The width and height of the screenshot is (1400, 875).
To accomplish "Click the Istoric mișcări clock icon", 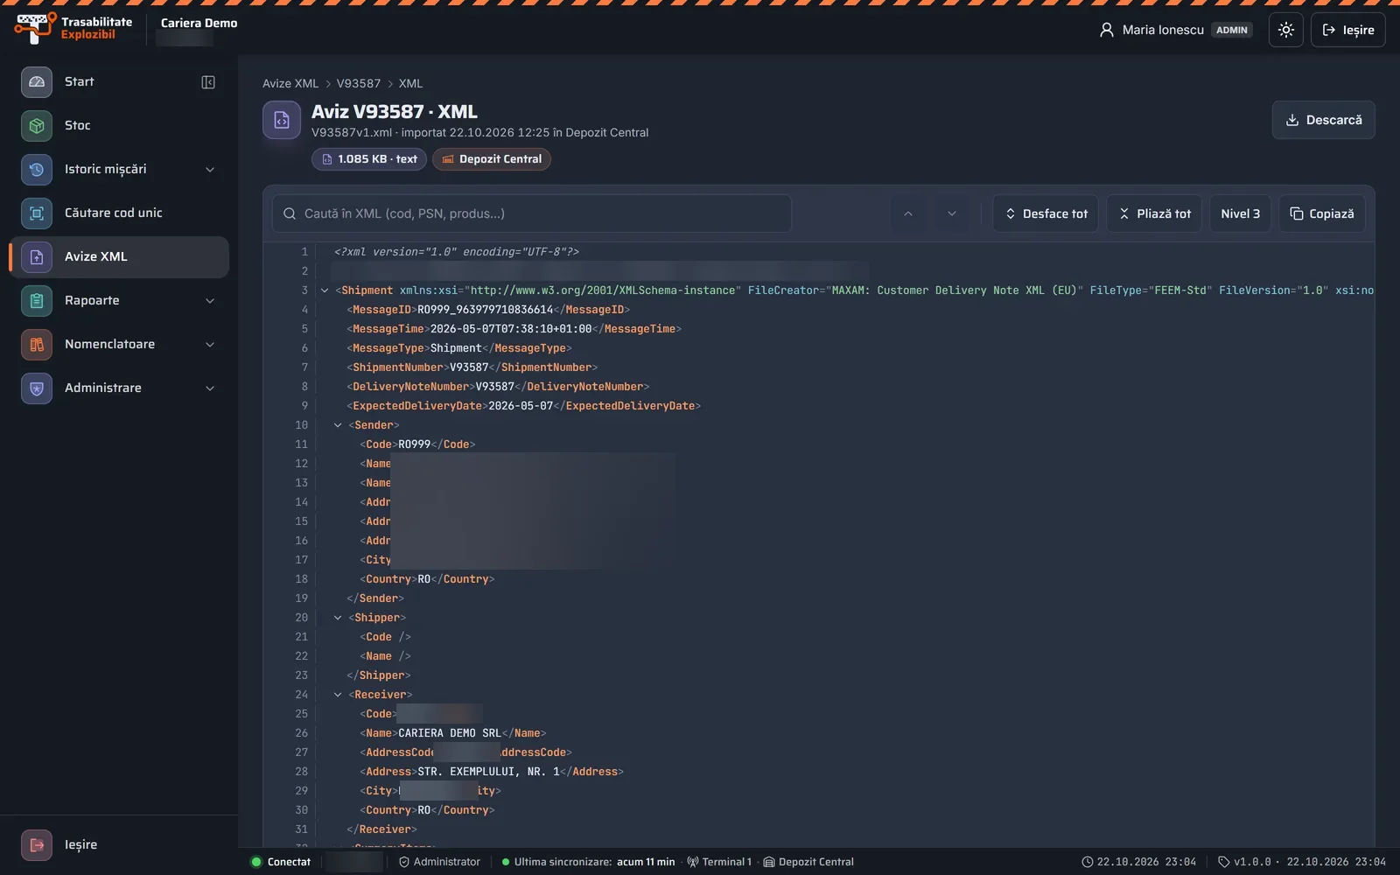I will (x=37, y=170).
